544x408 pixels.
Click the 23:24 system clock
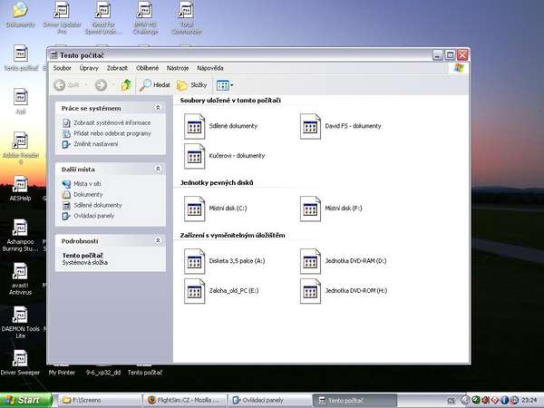[529, 401]
